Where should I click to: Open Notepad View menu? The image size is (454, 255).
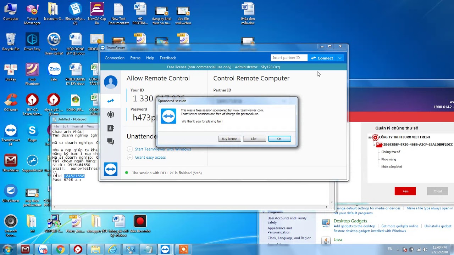click(91, 126)
